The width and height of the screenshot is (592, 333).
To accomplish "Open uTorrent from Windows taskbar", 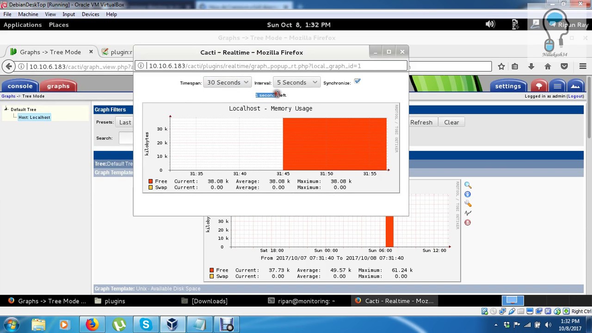I will 119,325.
